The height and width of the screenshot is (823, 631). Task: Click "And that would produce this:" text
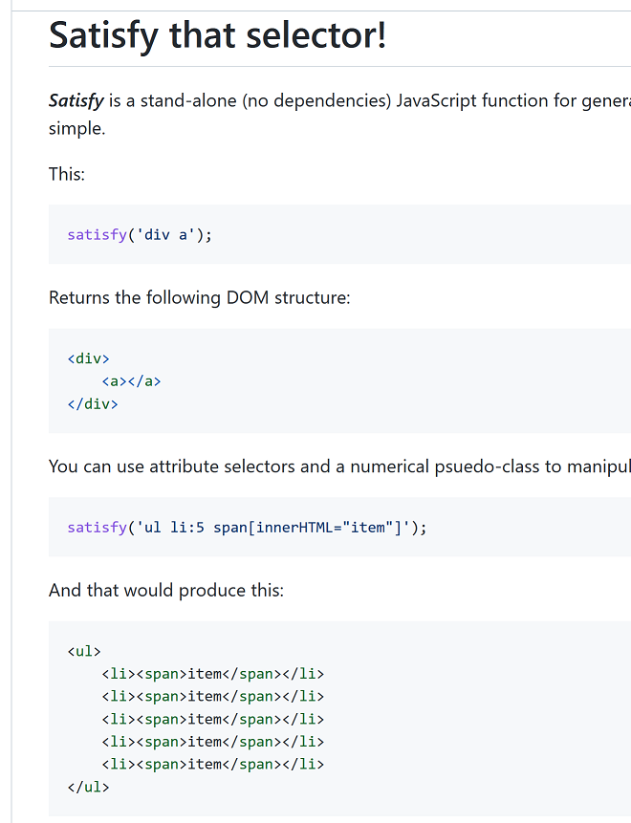(166, 590)
